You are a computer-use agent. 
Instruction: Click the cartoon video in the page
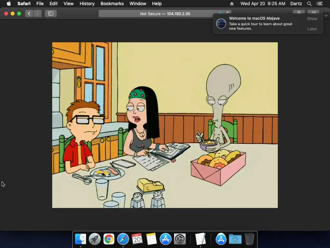(x=165, y=125)
